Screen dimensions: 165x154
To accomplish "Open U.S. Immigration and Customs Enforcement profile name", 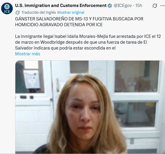I will 61,6.
